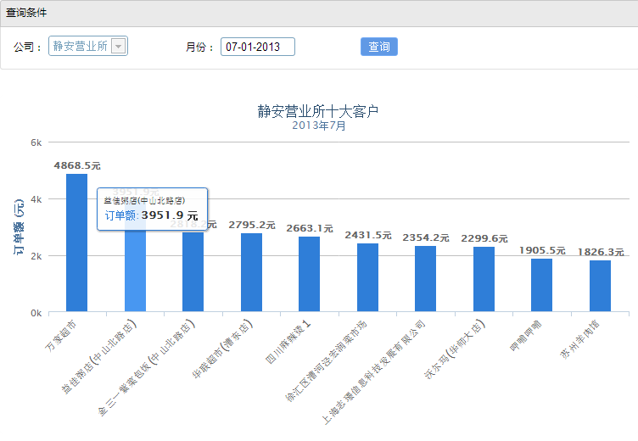The height and width of the screenshot is (441, 638).
Task: Click the 4868.5元 data label
Action: [x=77, y=165]
